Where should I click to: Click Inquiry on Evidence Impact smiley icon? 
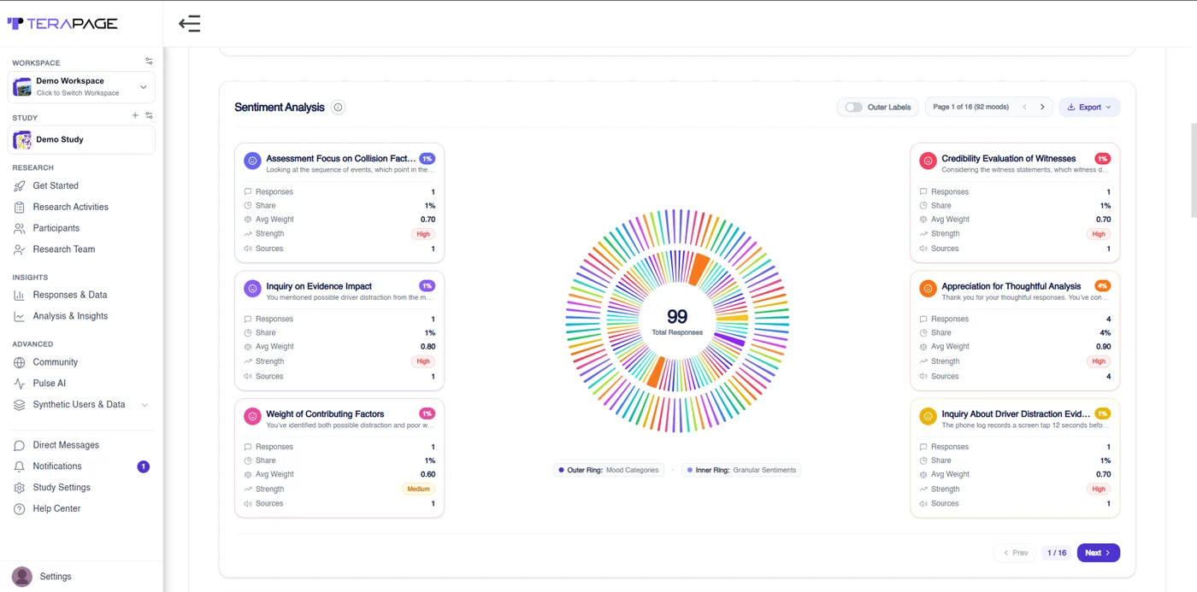(252, 289)
